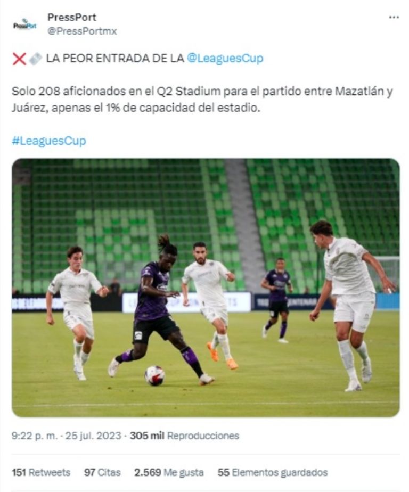Click the tweet text about 208 aficionados

202,100
